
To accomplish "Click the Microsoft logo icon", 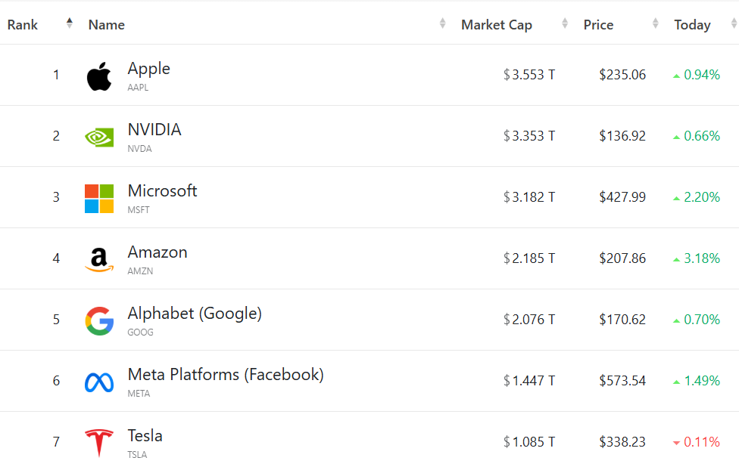I will [x=99, y=198].
